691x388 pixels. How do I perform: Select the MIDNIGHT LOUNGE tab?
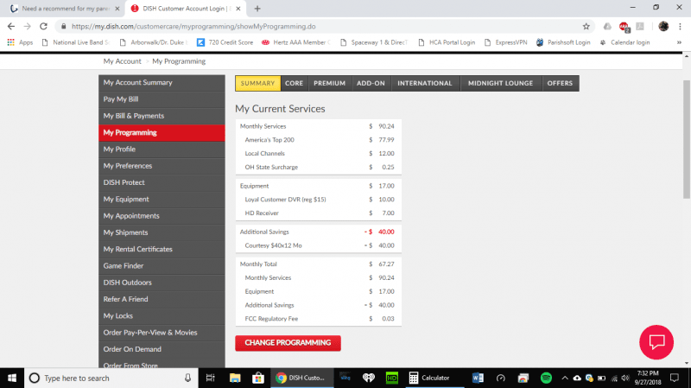pos(501,83)
